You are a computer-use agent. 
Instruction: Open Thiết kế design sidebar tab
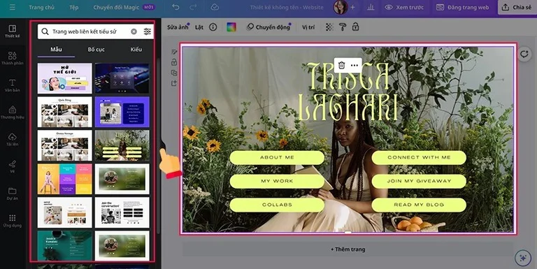(13, 31)
